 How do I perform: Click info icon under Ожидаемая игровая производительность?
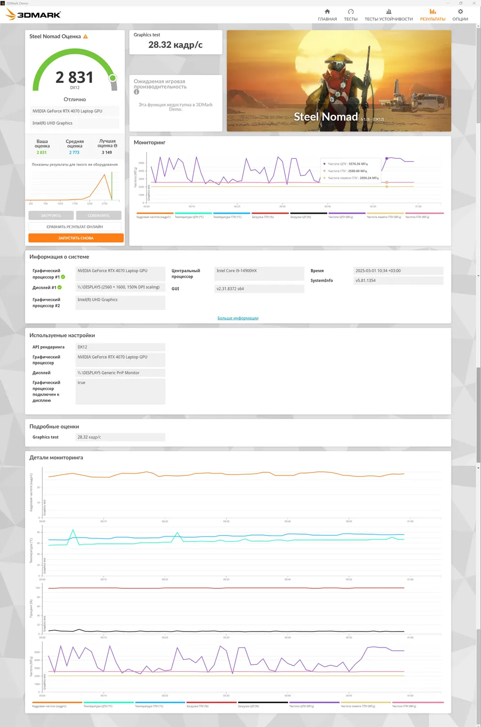[137, 92]
